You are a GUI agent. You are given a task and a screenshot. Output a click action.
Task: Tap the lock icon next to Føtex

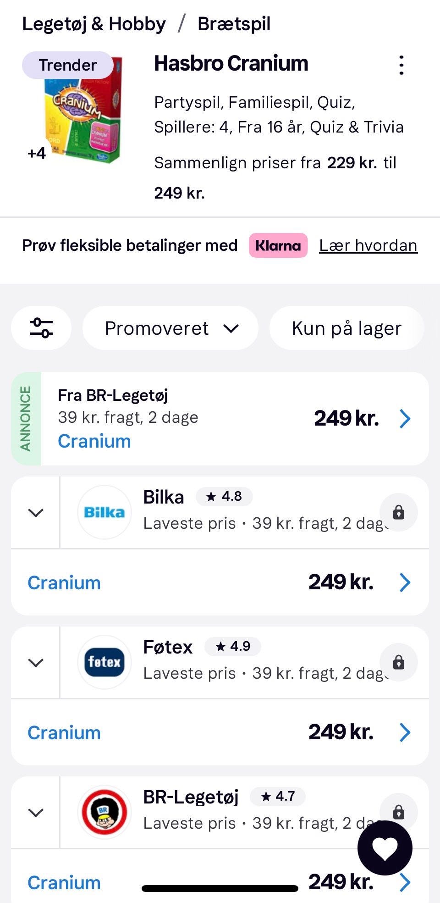(398, 662)
